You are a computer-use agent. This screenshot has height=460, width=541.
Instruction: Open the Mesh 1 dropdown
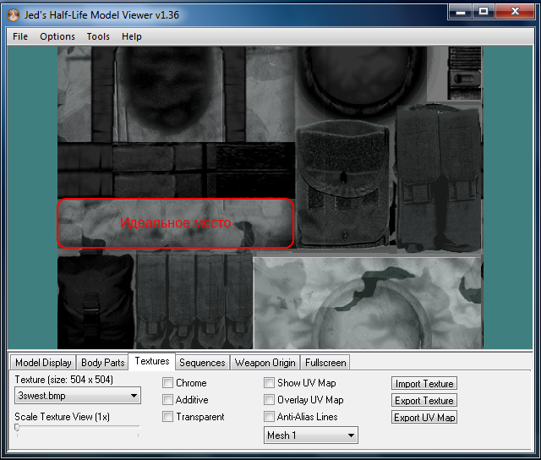click(311, 435)
